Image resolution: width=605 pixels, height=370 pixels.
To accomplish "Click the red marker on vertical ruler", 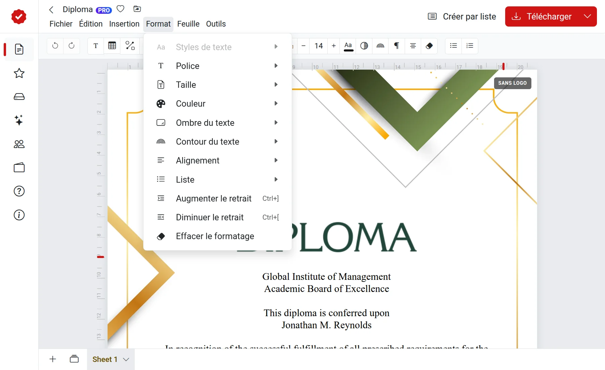I will coord(100,257).
